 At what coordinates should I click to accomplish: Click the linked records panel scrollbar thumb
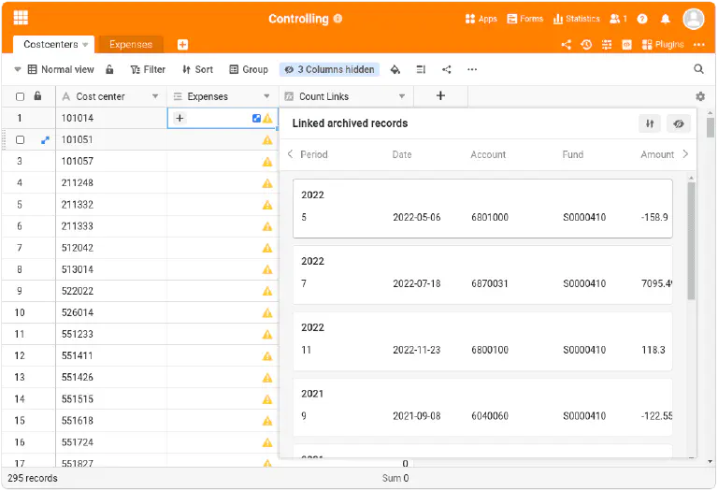point(691,240)
